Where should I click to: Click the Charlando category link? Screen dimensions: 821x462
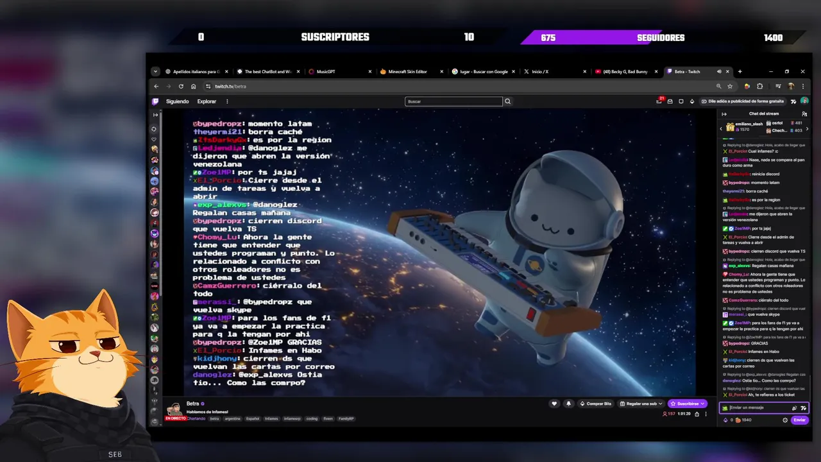pos(196,418)
